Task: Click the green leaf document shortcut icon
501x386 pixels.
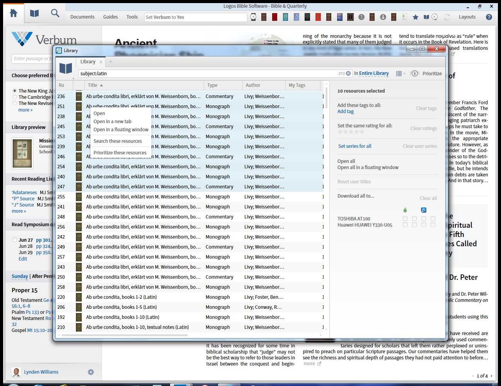Action: coord(404,17)
